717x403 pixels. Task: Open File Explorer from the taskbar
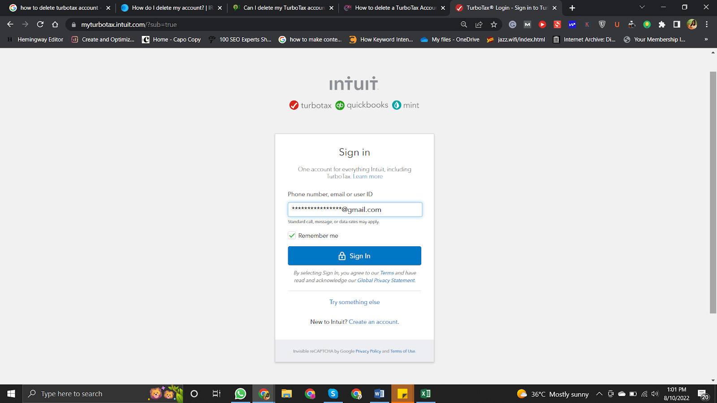point(287,394)
